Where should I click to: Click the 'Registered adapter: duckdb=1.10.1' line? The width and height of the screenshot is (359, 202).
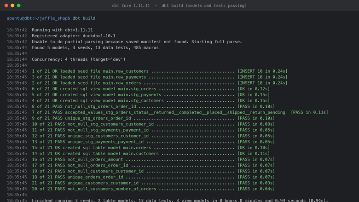(x=74, y=36)
